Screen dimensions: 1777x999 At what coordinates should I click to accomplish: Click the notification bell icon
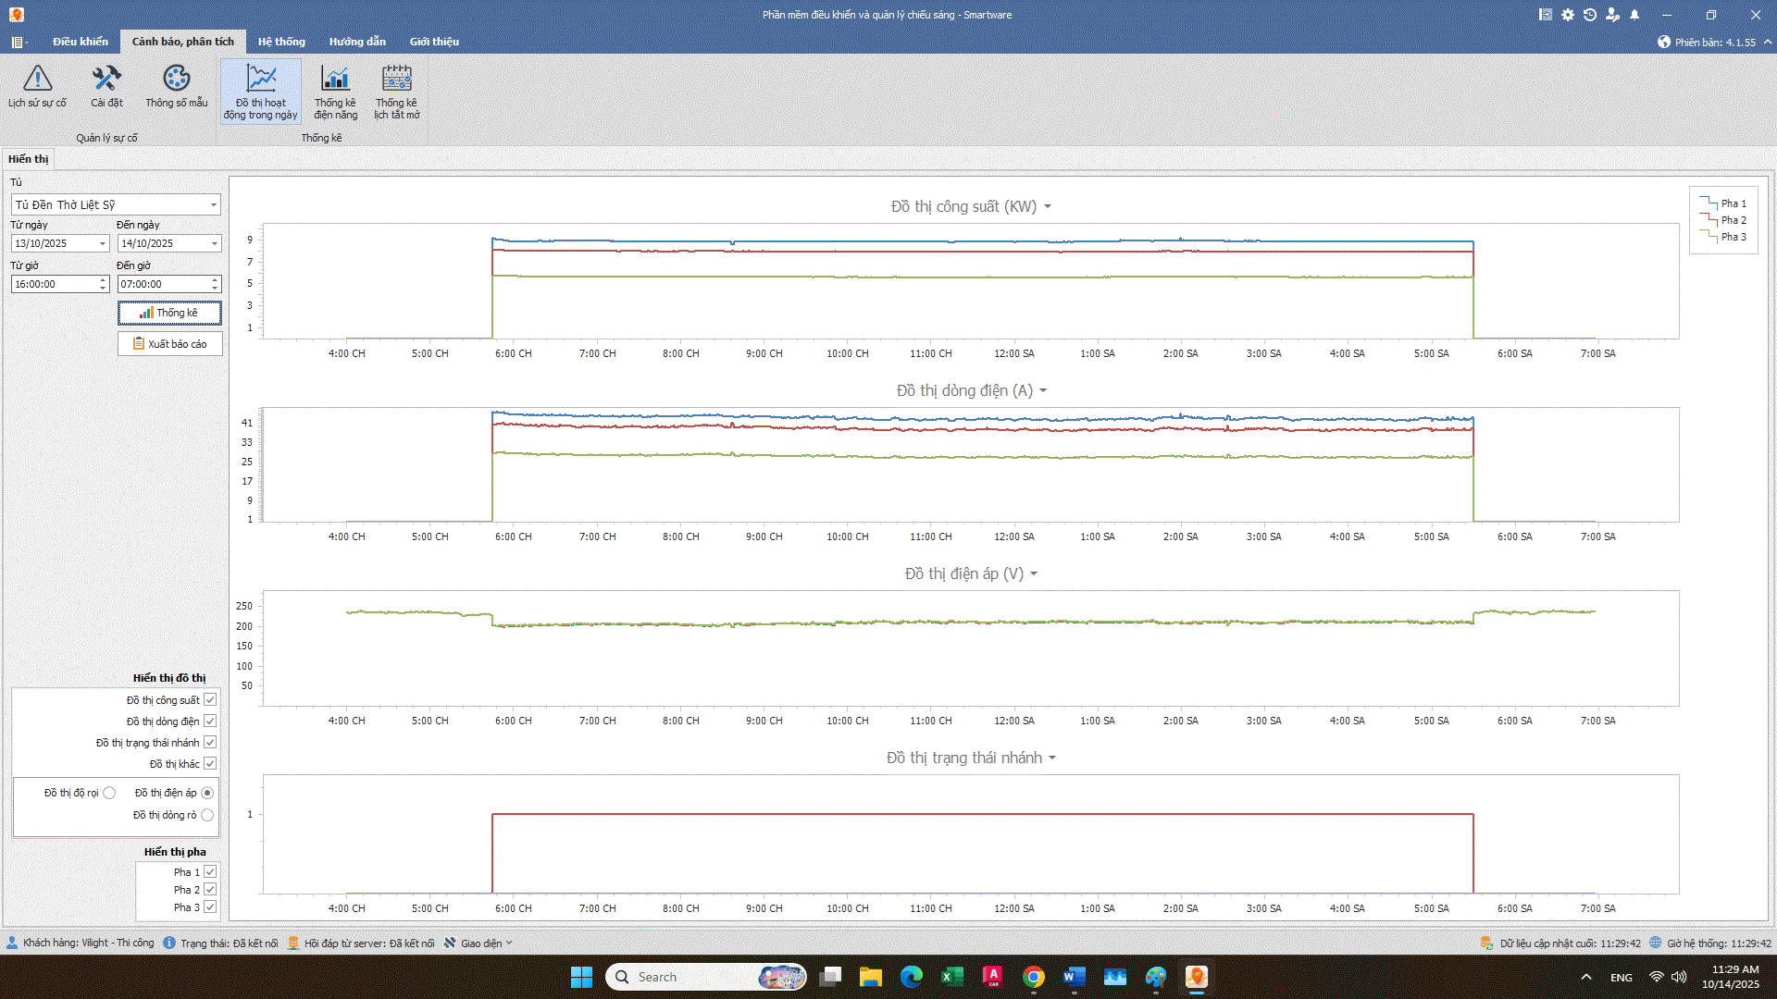click(1634, 15)
